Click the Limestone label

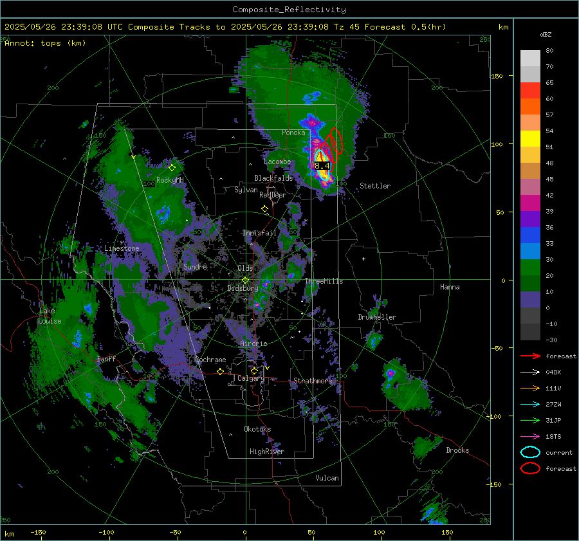tap(122, 248)
